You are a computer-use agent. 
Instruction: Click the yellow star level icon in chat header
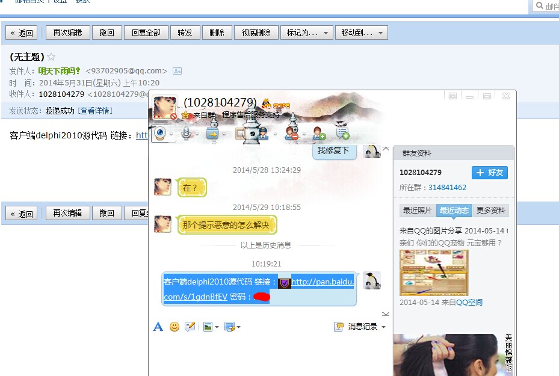[185, 115]
